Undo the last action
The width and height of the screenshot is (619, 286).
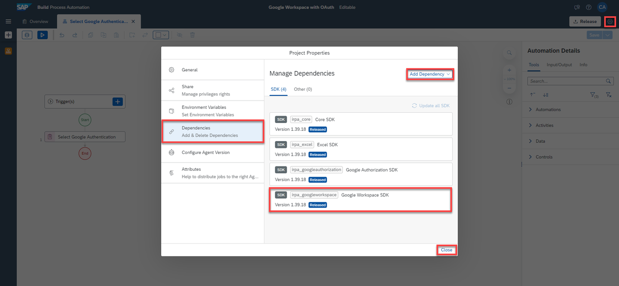[62, 35]
